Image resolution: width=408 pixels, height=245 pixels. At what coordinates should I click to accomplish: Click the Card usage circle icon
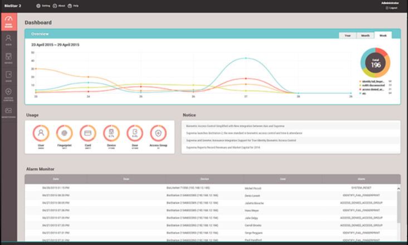coord(88,134)
